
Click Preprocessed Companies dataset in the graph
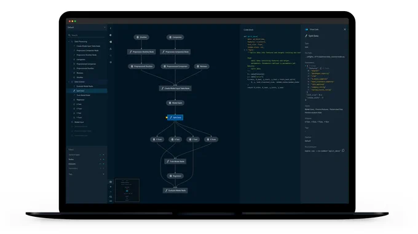coord(175,66)
